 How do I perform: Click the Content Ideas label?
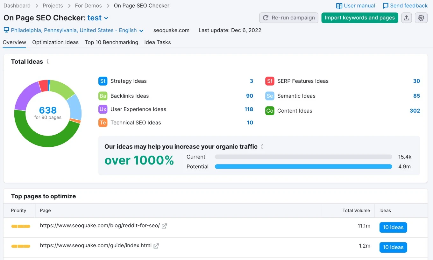295,111
